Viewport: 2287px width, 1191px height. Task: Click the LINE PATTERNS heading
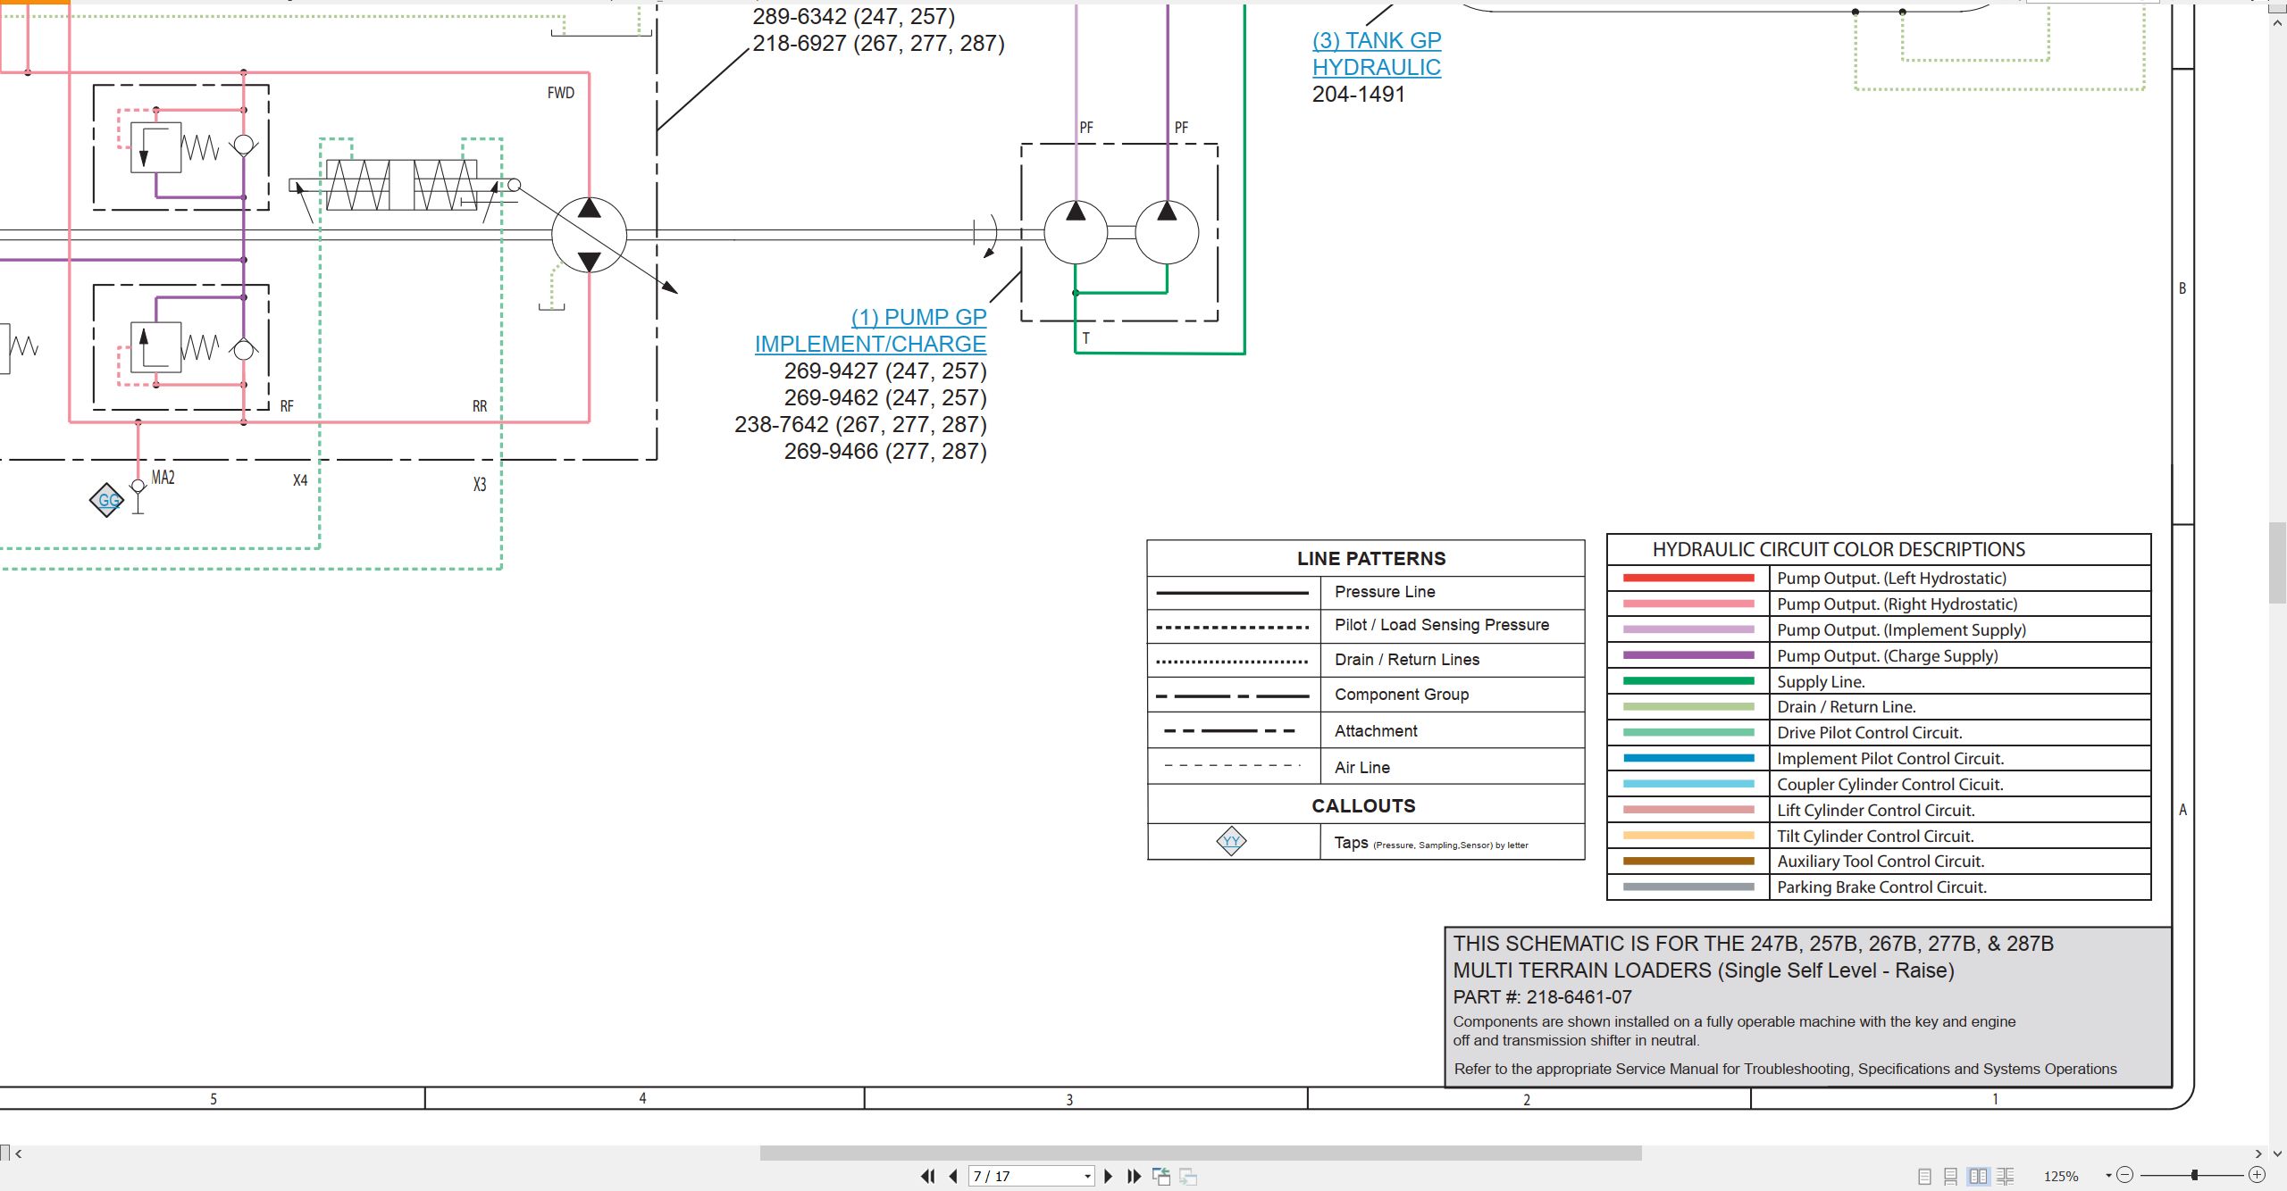pyautogui.click(x=1371, y=559)
